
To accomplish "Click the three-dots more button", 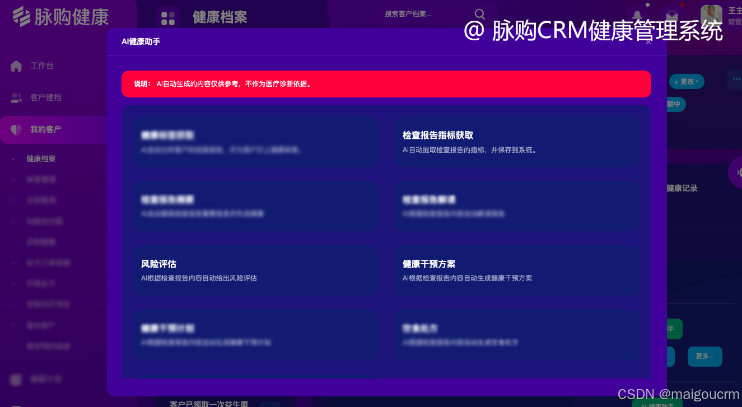I will (735, 79).
